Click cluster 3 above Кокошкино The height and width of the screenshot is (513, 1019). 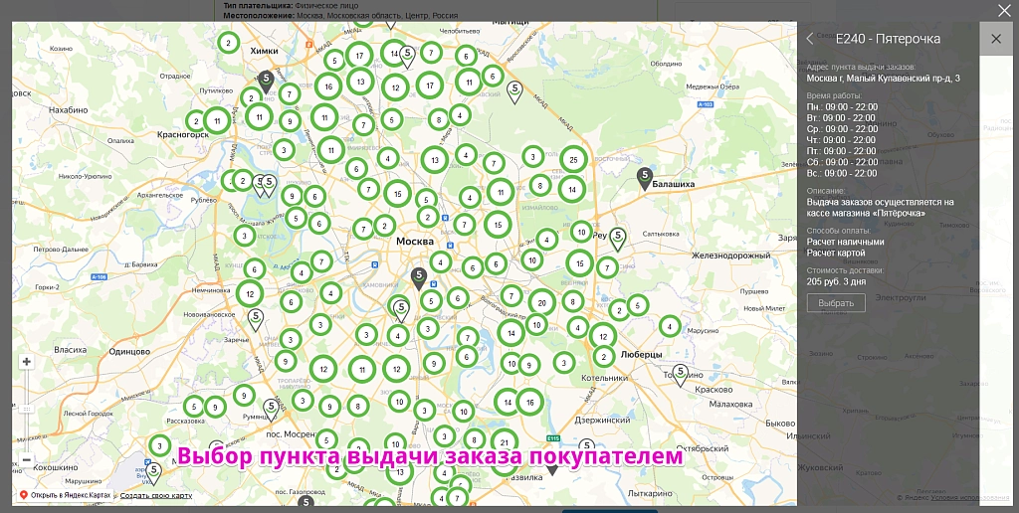[x=159, y=445]
